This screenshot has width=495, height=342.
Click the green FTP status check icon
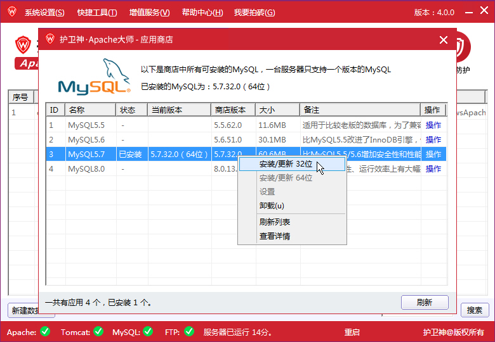[188, 331]
